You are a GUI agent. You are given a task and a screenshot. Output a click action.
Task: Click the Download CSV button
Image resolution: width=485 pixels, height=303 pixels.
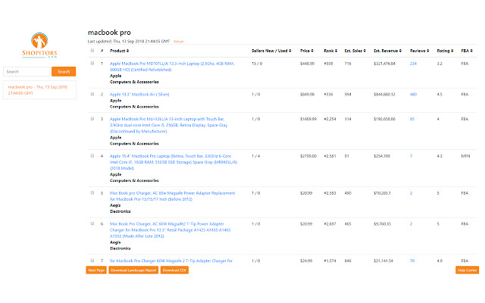(x=174, y=270)
